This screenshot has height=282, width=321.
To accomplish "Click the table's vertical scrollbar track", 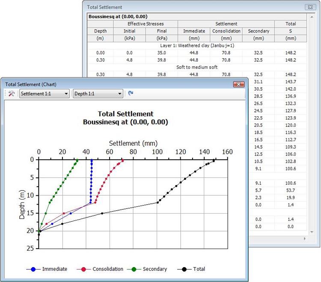I will coord(312,125).
